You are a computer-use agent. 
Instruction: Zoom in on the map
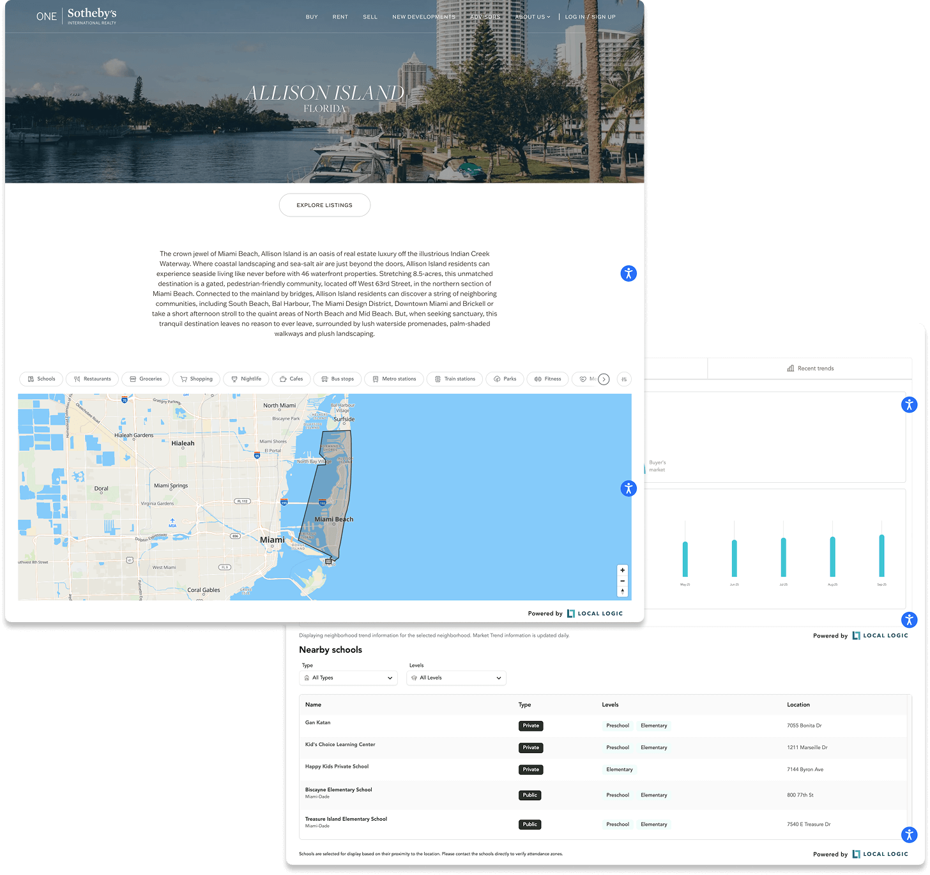click(622, 570)
